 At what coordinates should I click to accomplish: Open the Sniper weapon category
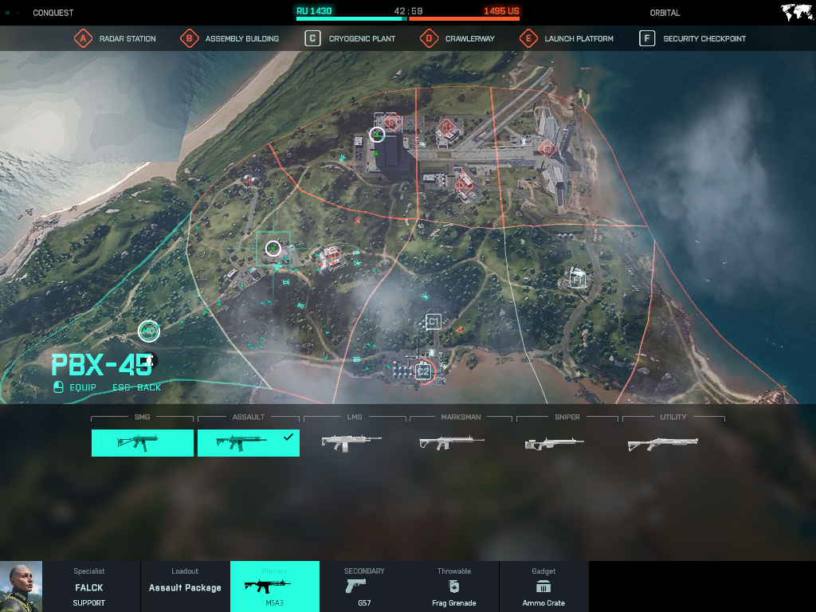(567, 417)
